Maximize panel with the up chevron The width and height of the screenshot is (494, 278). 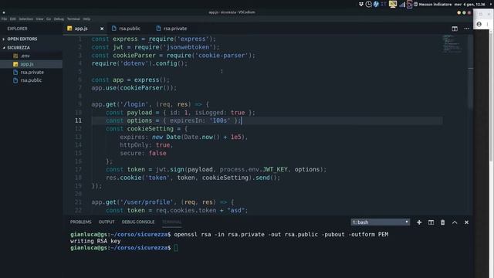[455, 222]
